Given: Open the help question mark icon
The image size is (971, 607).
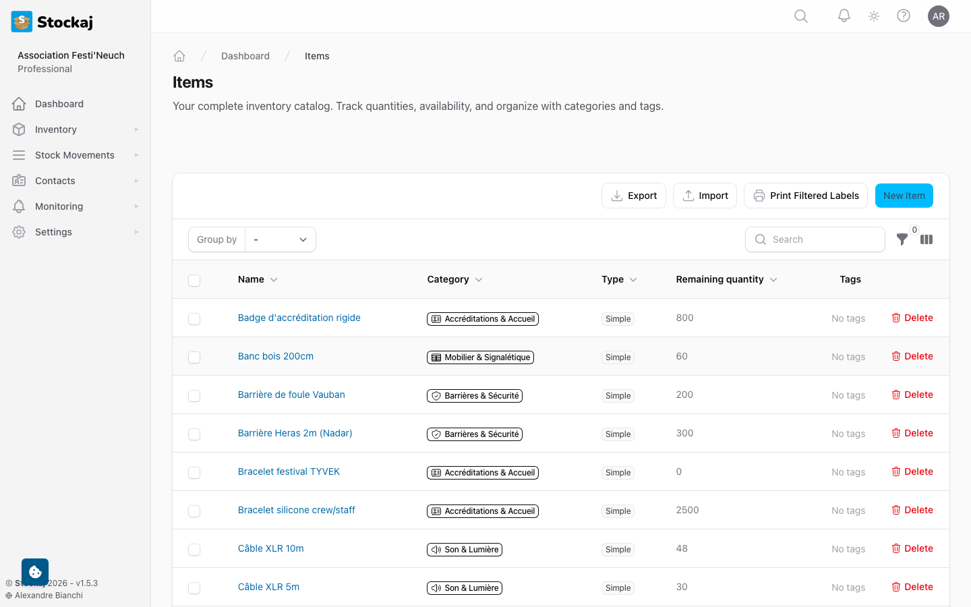Looking at the screenshot, I should coord(904,16).
